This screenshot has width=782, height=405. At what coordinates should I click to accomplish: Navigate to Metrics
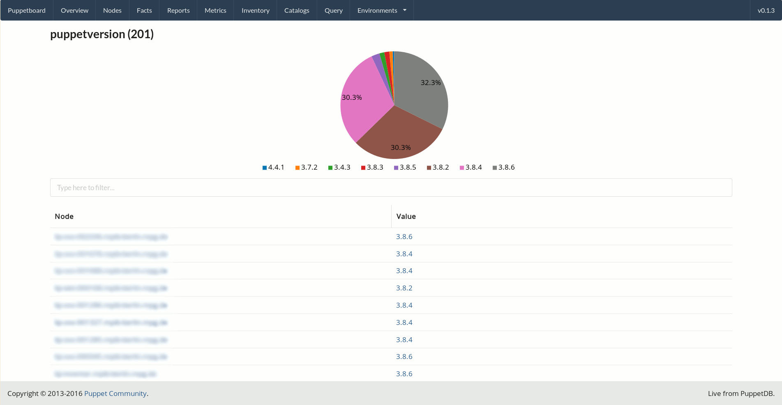pyautogui.click(x=215, y=10)
